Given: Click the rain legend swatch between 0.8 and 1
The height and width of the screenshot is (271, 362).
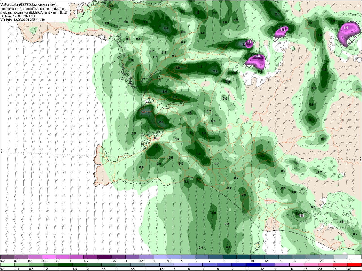Looking at the screenshot, I should click(51, 265).
